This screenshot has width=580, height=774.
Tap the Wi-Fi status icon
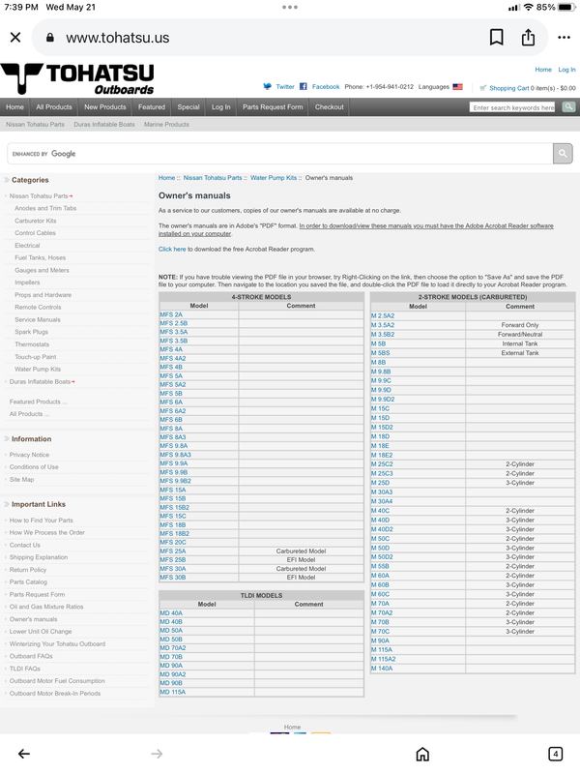point(528,8)
